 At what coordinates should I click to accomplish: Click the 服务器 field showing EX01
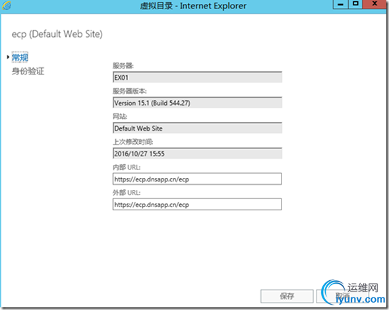pyautogui.click(x=197, y=77)
